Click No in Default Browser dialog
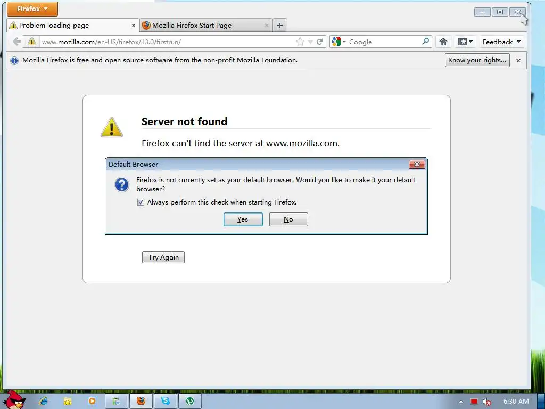 pyautogui.click(x=288, y=219)
